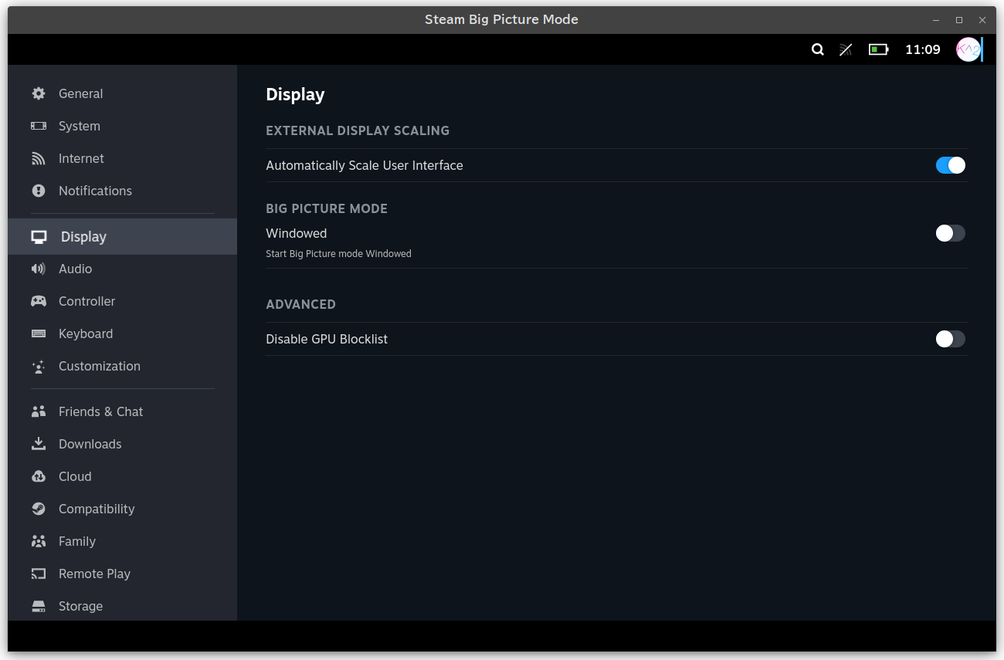Select the Internet settings section
The image size is (1004, 660).
pyautogui.click(x=81, y=158)
